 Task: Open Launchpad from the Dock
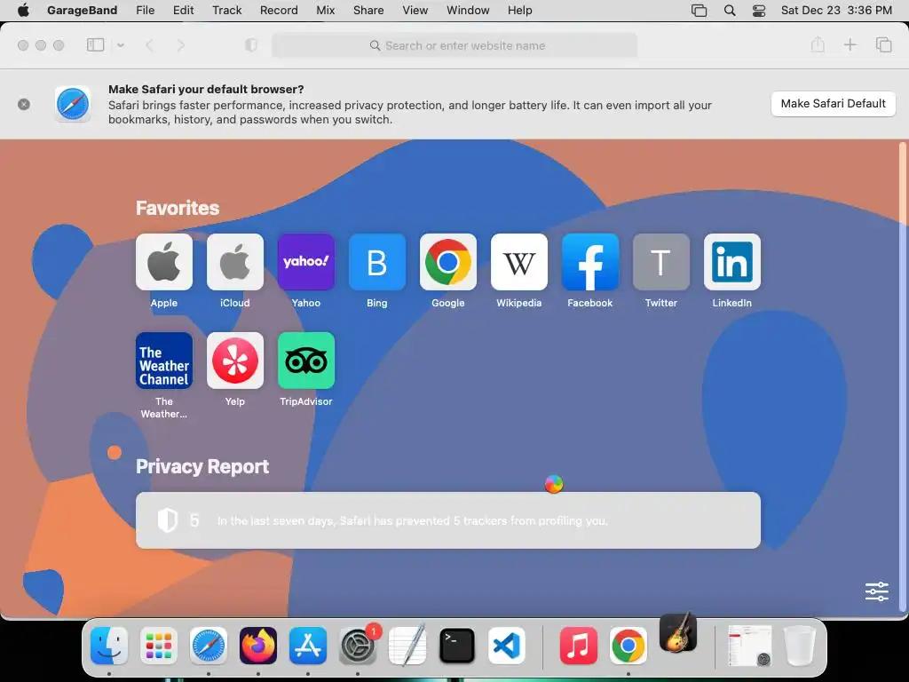(159, 646)
